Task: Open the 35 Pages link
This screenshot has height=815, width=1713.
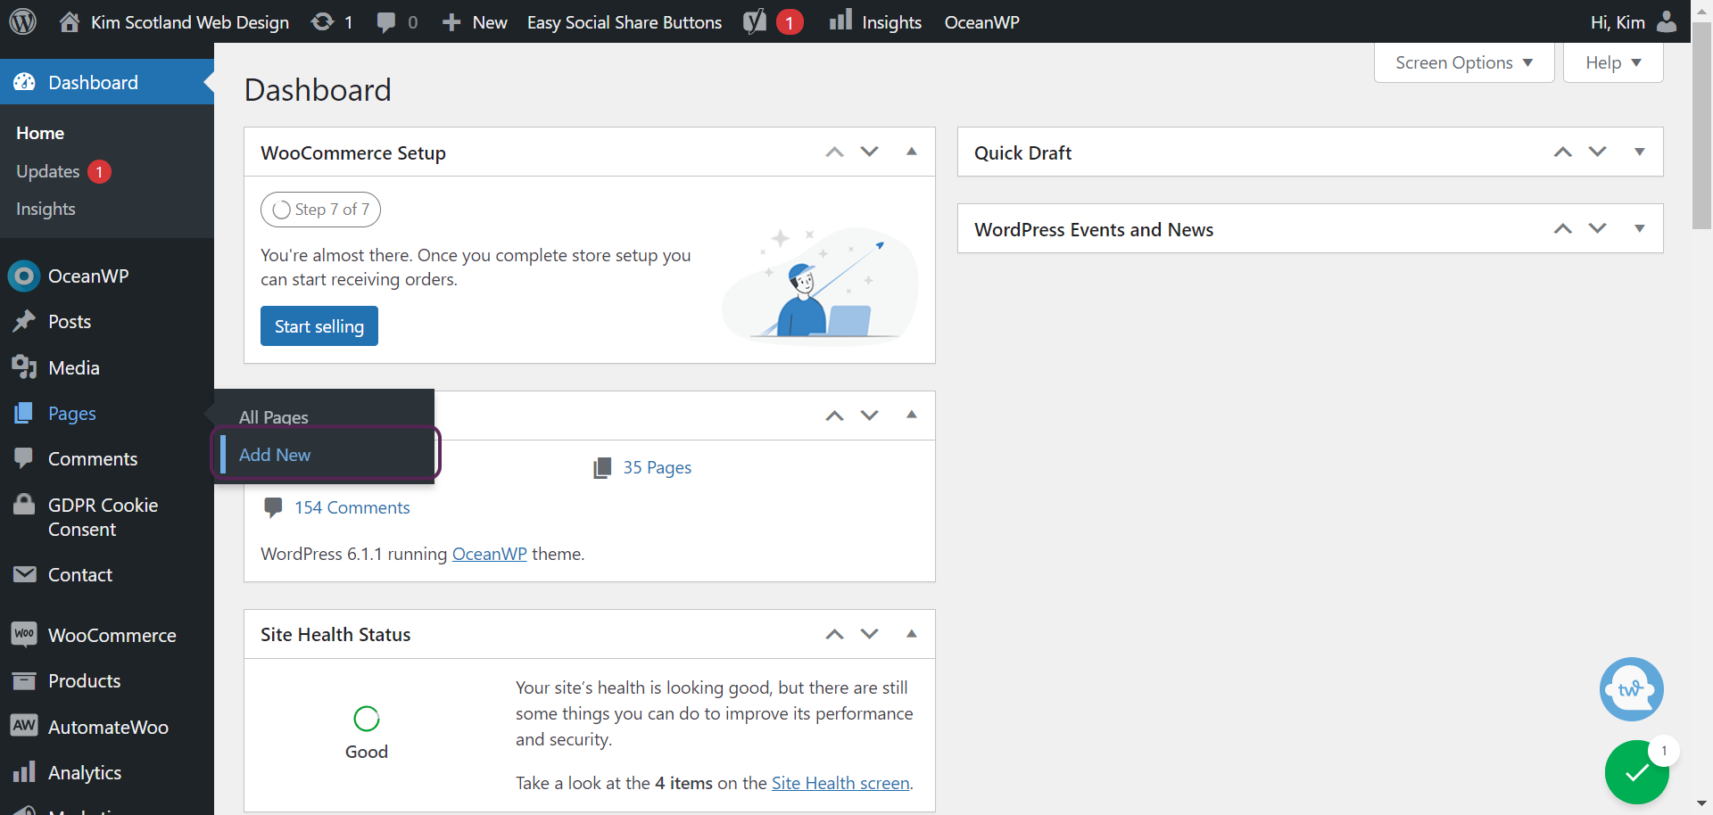Action: [x=658, y=467]
